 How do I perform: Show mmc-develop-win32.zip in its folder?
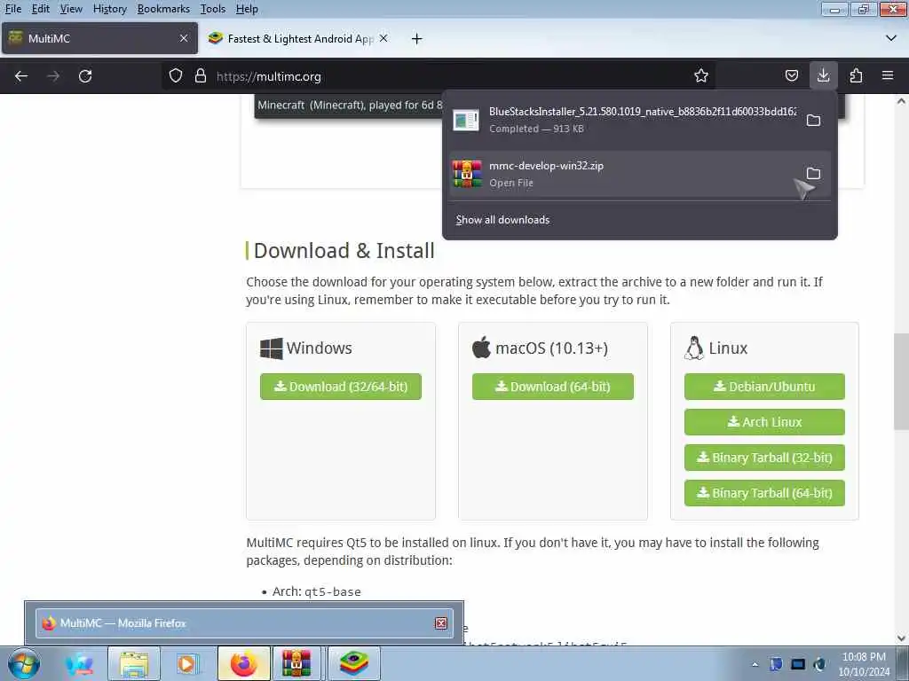tap(813, 173)
